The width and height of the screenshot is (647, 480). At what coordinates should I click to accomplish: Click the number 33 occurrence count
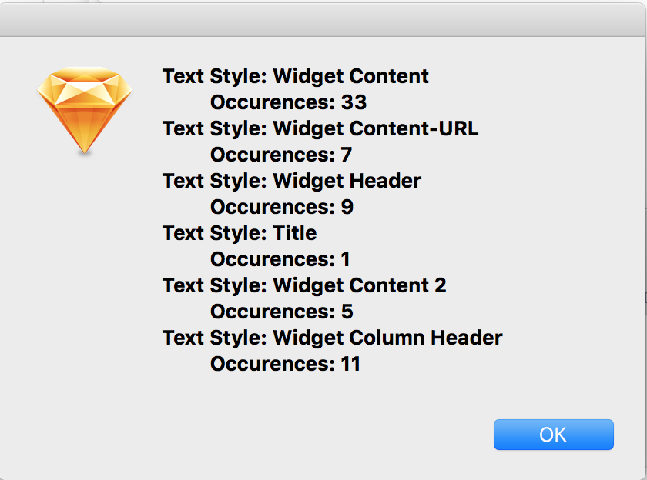[x=354, y=102]
